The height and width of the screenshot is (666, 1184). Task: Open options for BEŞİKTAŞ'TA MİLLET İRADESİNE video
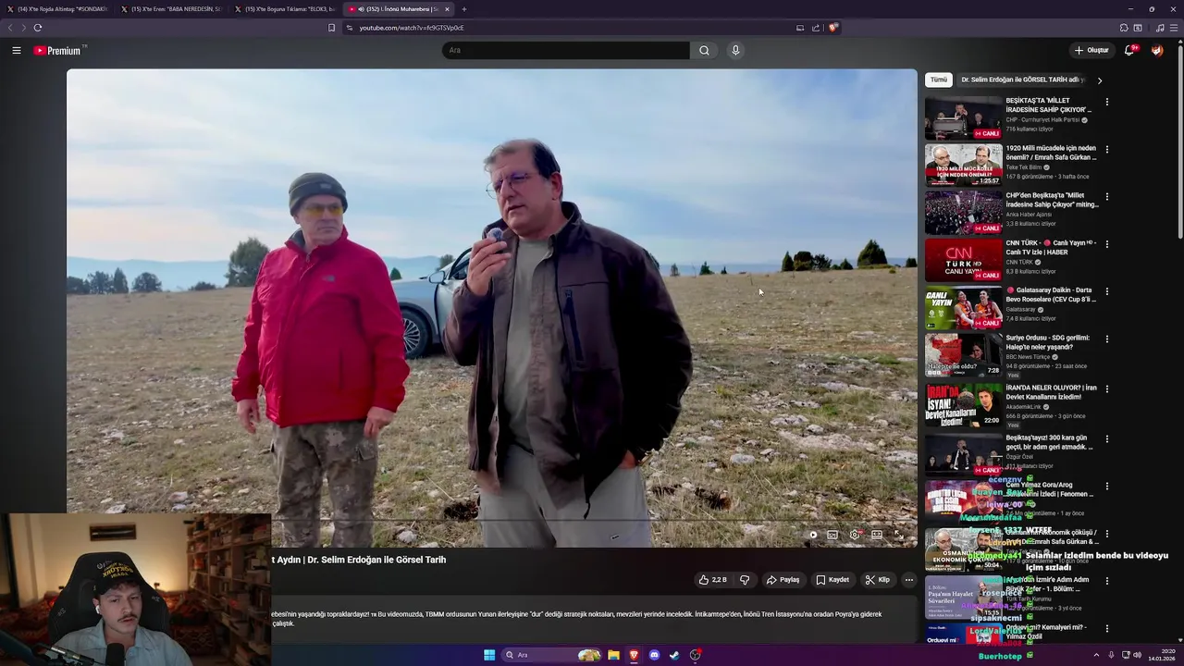point(1107,102)
